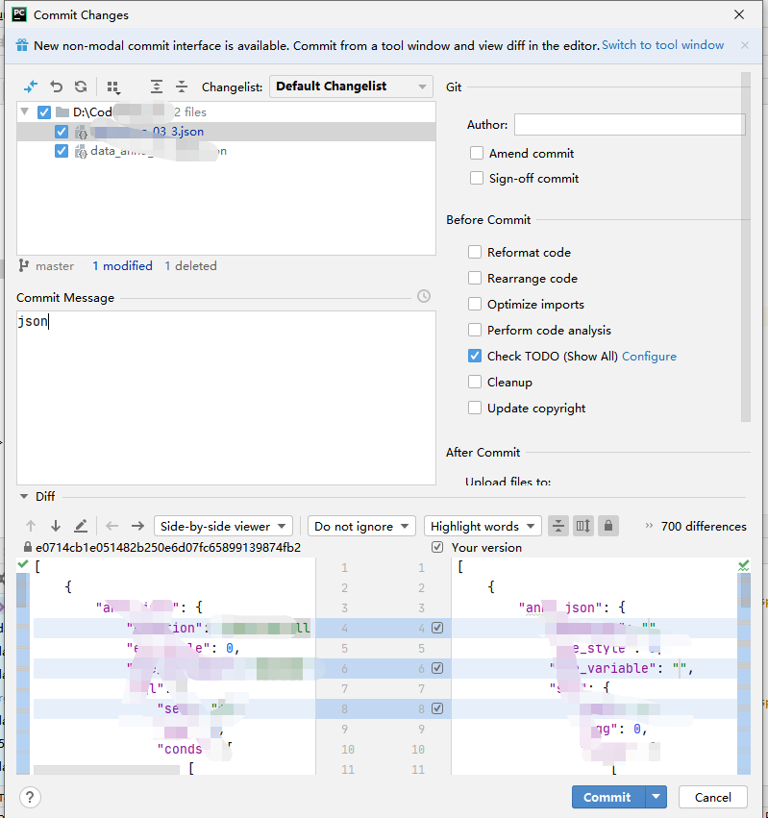The height and width of the screenshot is (818, 768).
Task: Click the Refresh changes icon
Action: [x=81, y=87]
